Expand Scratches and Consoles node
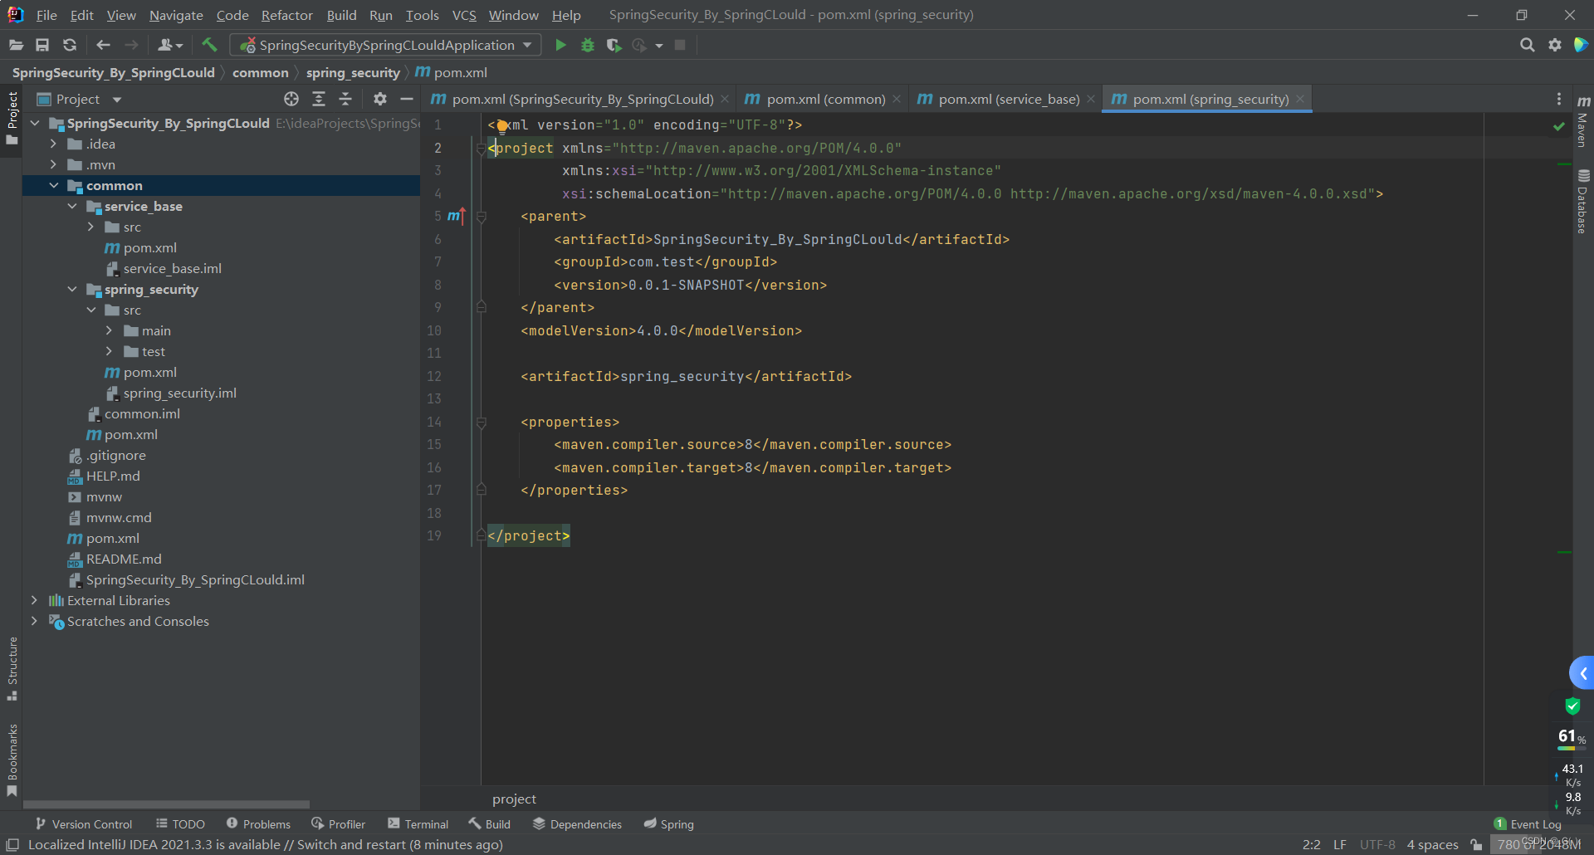1594x855 pixels. 34,621
